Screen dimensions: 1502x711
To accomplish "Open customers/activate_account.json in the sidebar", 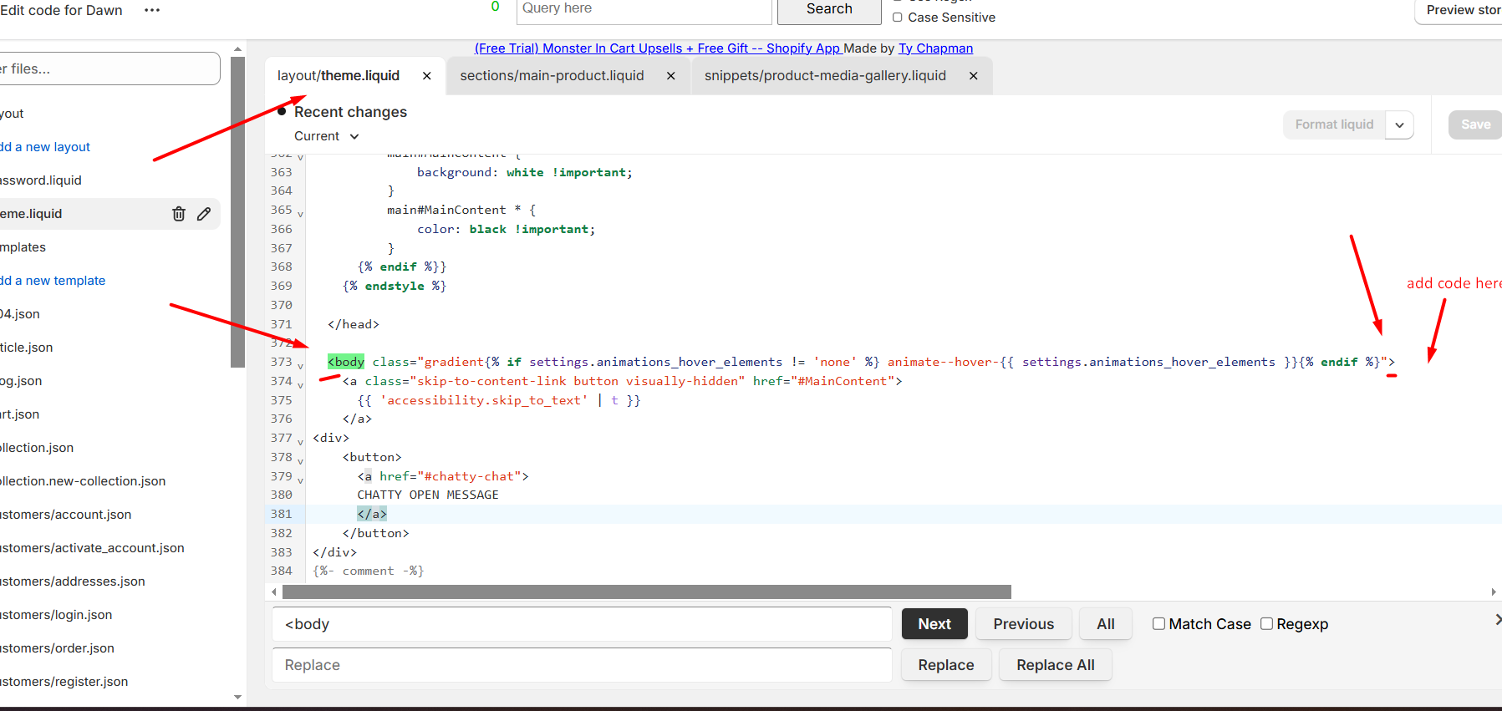I will (x=92, y=548).
